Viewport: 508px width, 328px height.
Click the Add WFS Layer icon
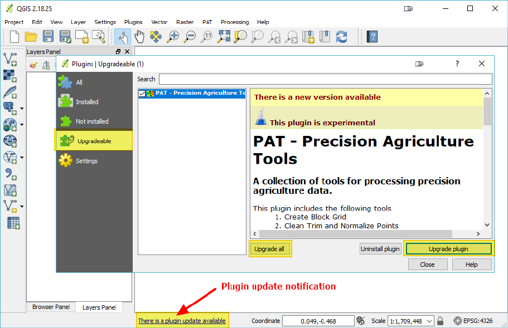coord(10,158)
